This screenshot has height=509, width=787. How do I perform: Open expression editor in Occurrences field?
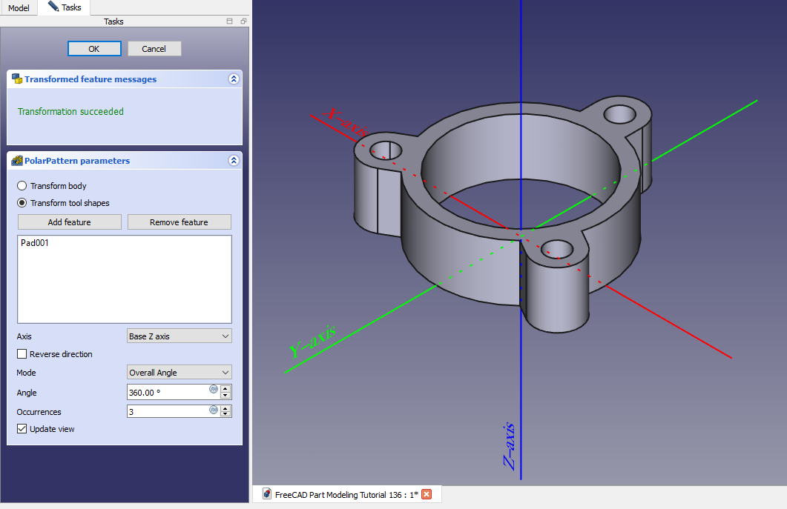[214, 408]
